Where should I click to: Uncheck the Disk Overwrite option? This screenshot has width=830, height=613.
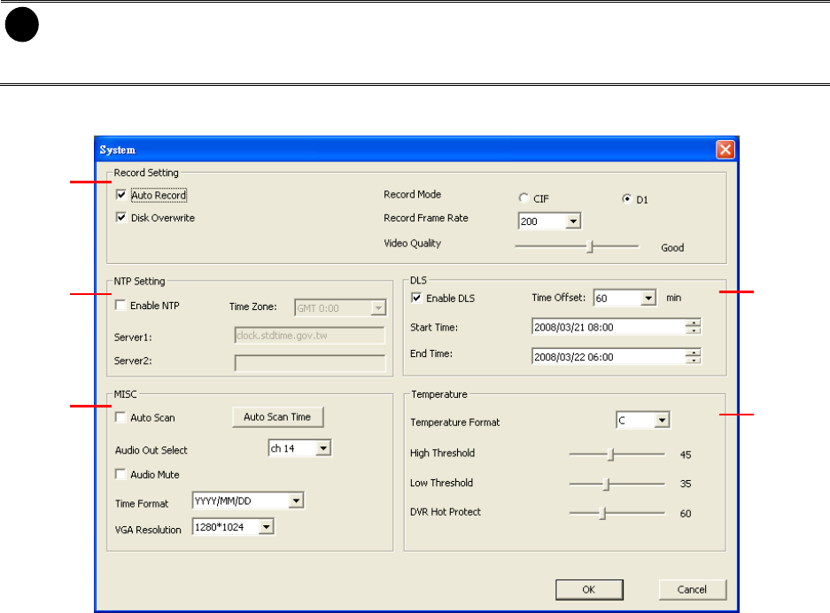click(x=120, y=218)
